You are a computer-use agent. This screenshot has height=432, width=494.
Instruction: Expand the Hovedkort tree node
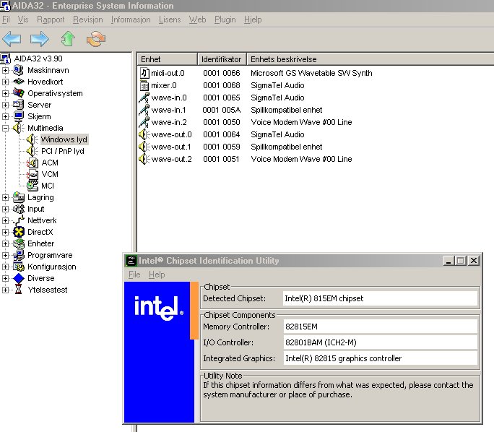(x=5, y=82)
